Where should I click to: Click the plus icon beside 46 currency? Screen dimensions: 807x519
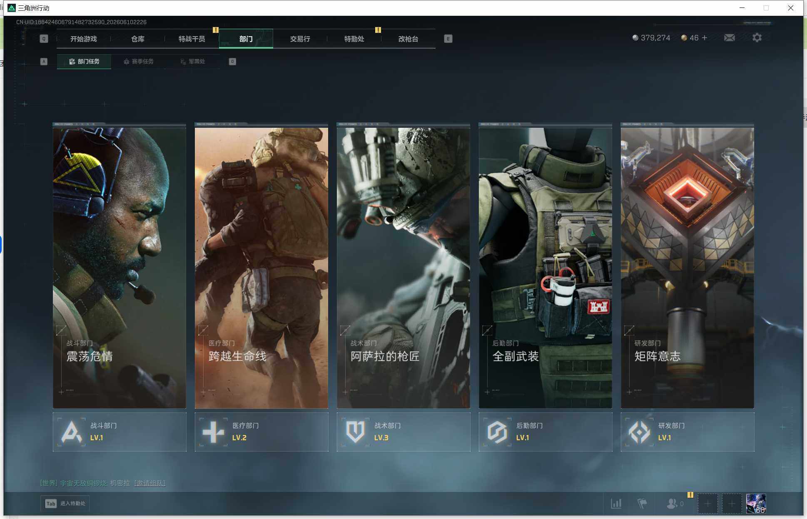(x=705, y=38)
